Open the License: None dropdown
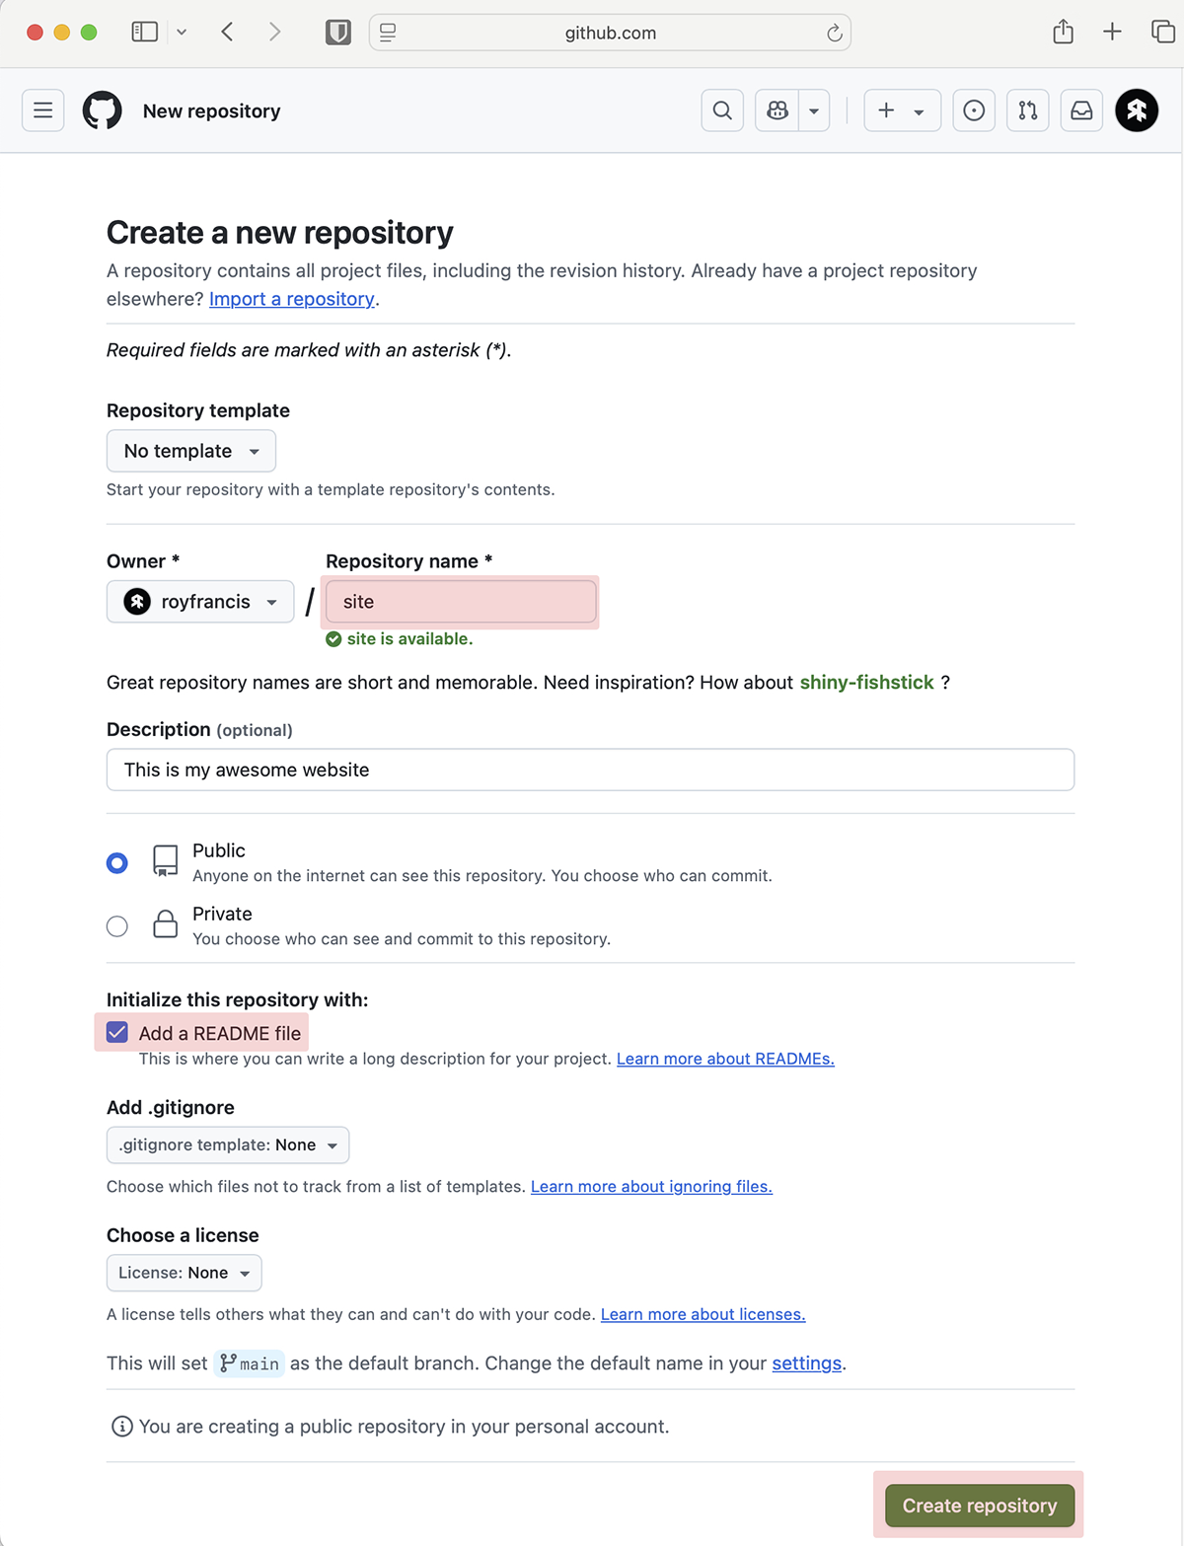Viewport: 1184px width, 1546px height. click(x=185, y=1273)
